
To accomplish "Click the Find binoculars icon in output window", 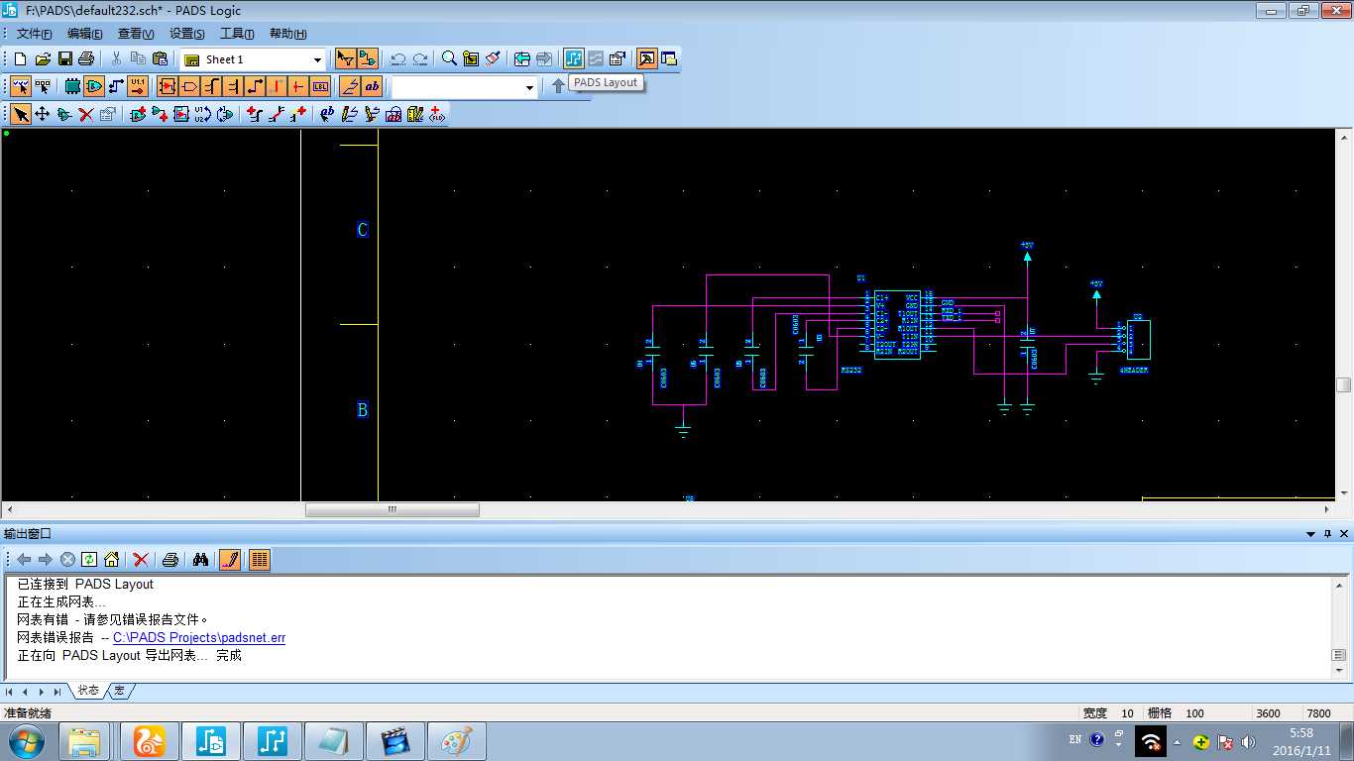I will pyautogui.click(x=200, y=560).
